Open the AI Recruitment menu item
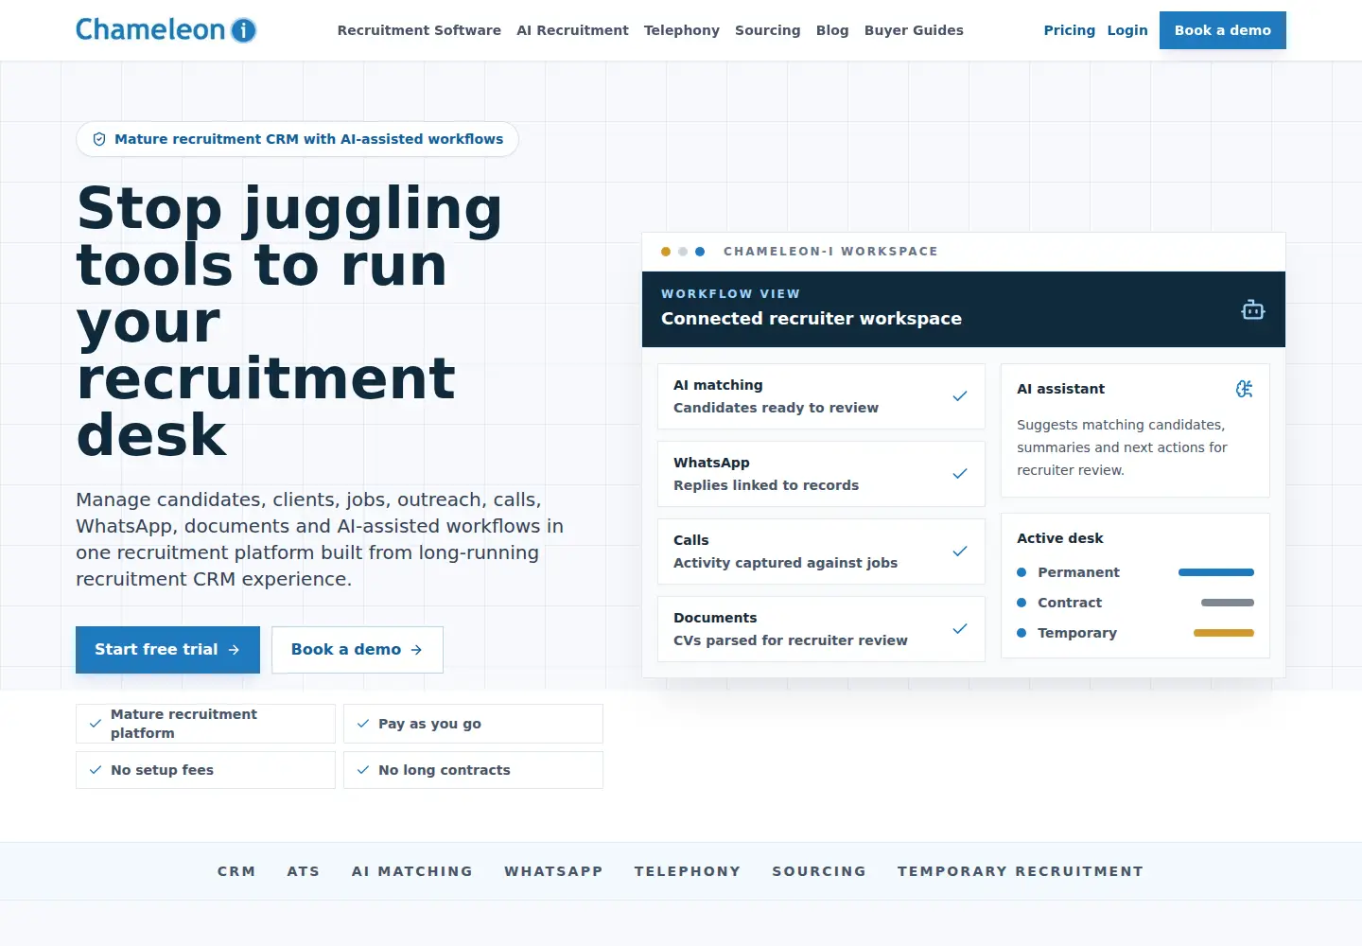1362x946 pixels. [572, 30]
